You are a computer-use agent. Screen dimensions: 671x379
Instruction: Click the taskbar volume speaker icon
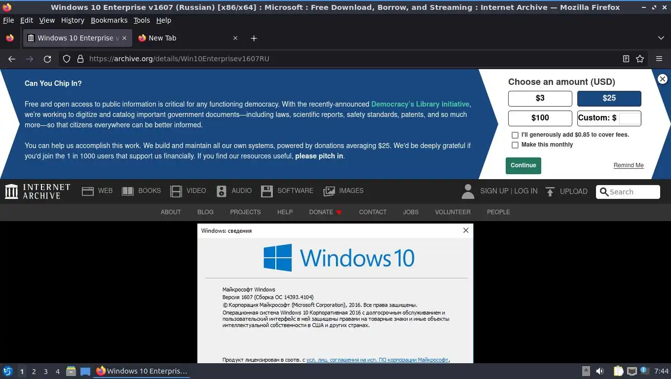click(x=600, y=371)
